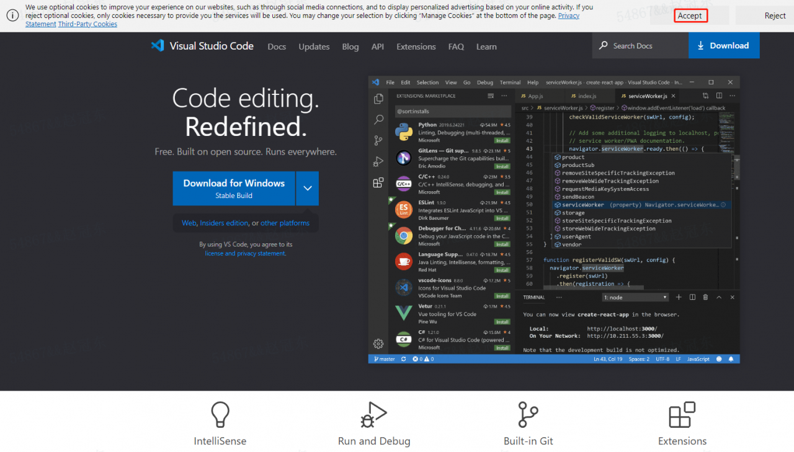Click the ESLint extension icon
The image size is (794, 452).
404,210
